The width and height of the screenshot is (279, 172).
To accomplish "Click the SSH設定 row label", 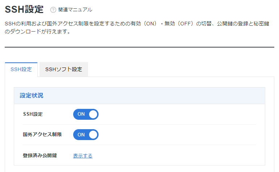I will click(33, 114).
